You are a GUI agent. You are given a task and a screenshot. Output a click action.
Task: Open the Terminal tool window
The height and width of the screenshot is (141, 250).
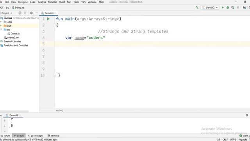point(54,136)
